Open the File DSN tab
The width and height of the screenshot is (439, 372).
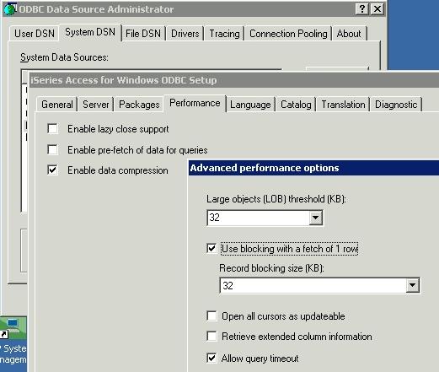point(143,34)
